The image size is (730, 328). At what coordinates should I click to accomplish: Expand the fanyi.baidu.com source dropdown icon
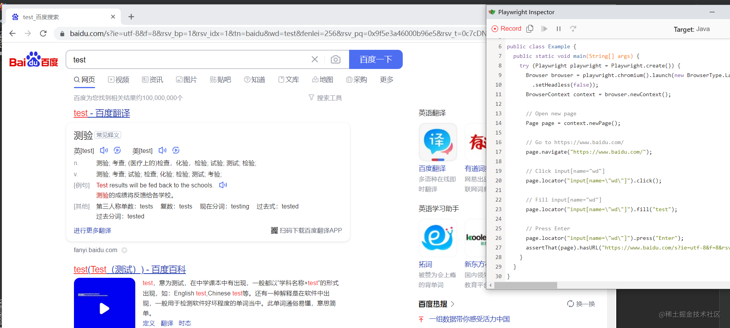tap(124, 250)
